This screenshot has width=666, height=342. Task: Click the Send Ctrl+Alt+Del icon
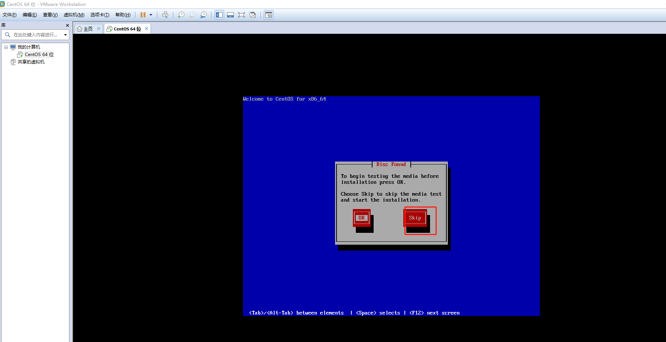coord(165,15)
